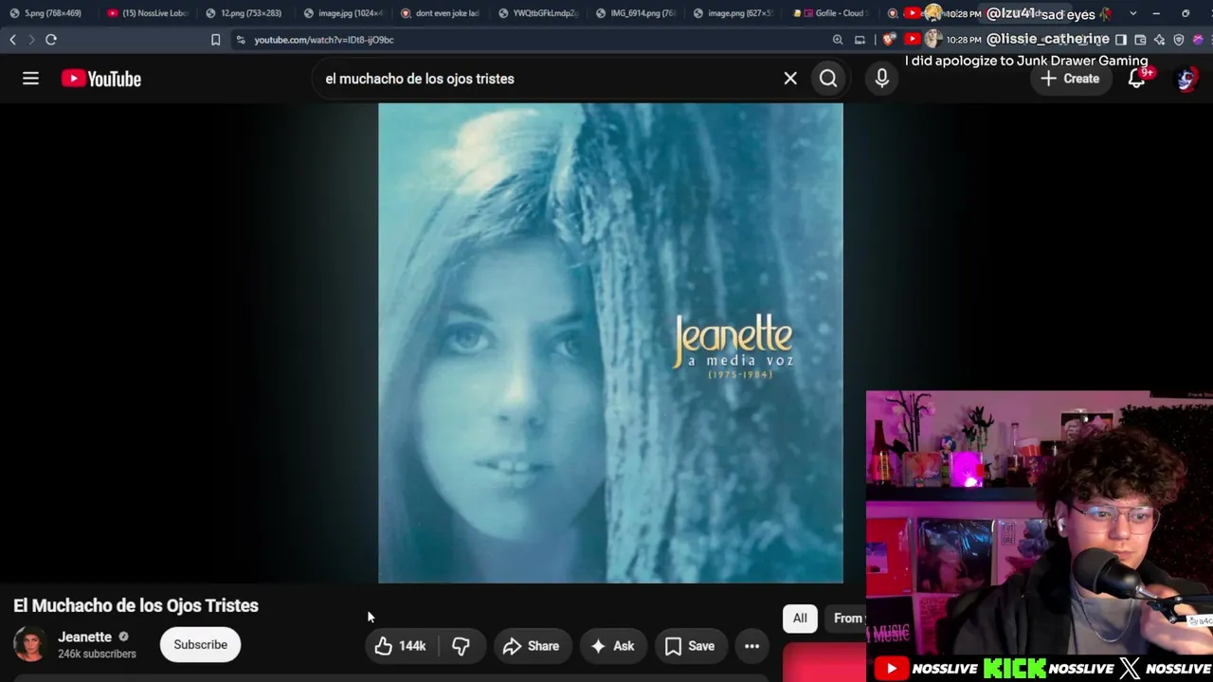Expand the browser tab search chevron
1213x682 pixels.
click(1132, 13)
